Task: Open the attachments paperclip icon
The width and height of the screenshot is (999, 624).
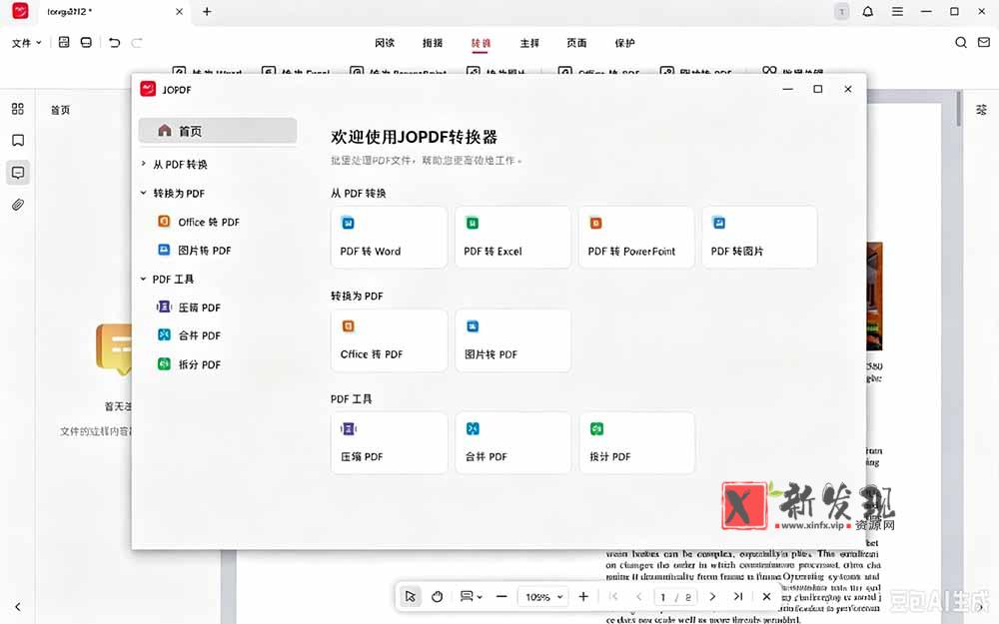Action: tap(18, 205)
